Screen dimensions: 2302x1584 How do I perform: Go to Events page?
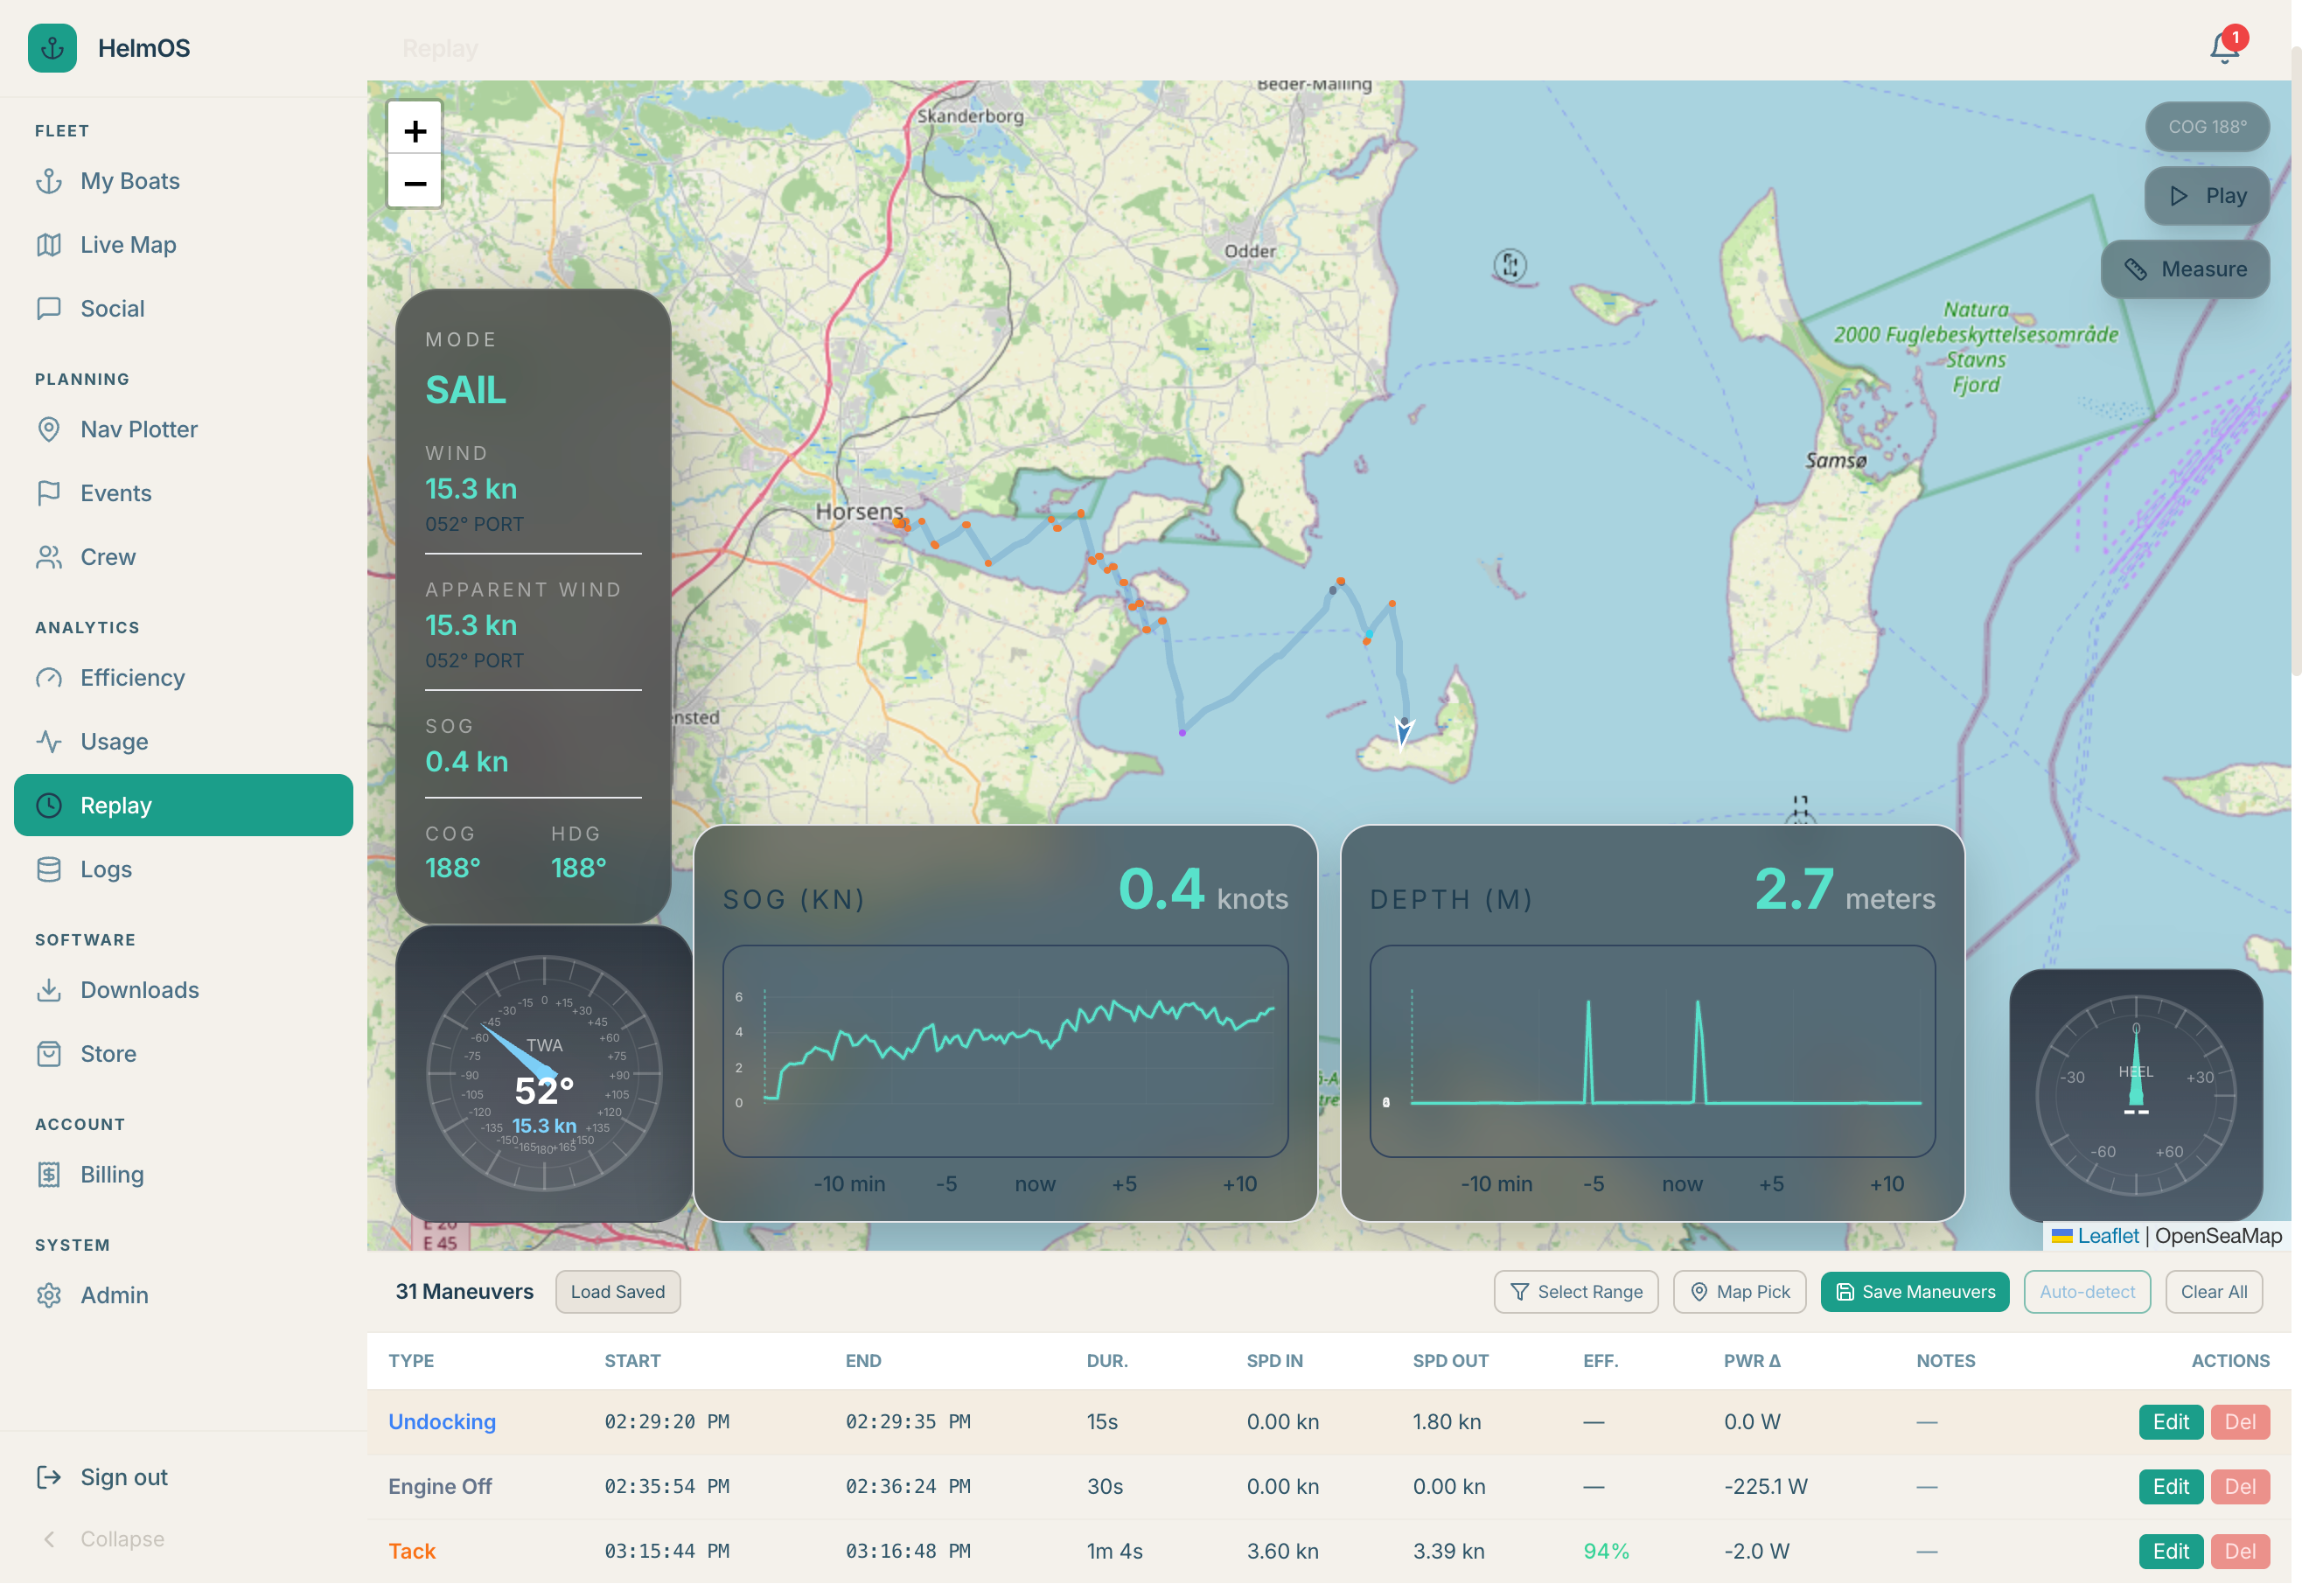click(184, 493)
